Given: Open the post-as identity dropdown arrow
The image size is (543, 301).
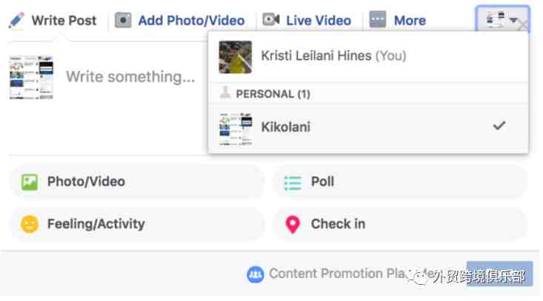Looking at the screenshot, I should pyautogui.click(x=513, y=20).
